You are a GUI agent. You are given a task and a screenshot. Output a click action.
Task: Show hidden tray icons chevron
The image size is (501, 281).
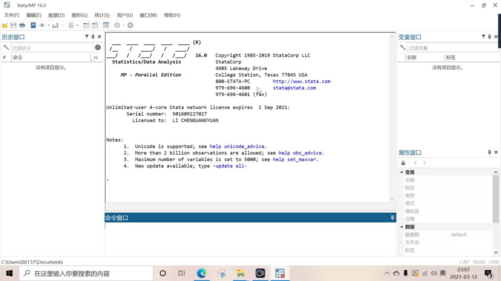coord(387,274)
